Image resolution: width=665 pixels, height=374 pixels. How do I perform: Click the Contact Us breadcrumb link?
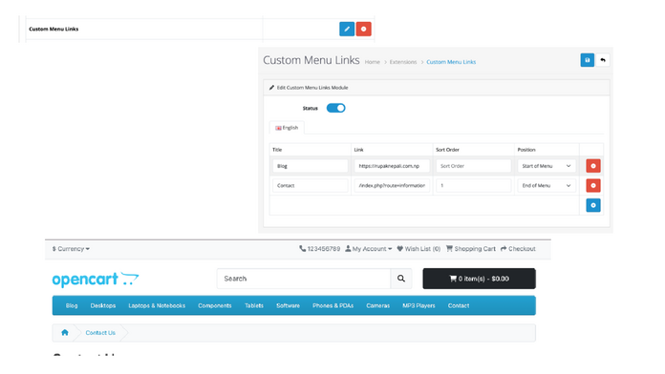coord(100,332)
